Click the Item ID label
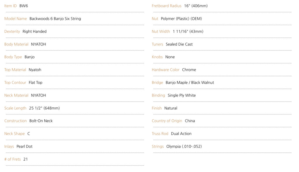299x172 pixels. tap(11, 6)
